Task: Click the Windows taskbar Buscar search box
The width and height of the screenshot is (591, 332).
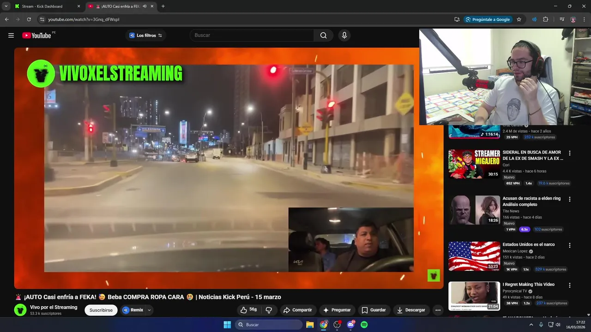Action: click(269, 325)
